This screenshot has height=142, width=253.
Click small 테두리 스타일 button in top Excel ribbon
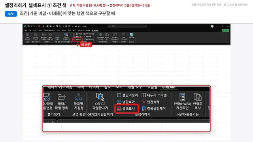(x=89, y=34)
